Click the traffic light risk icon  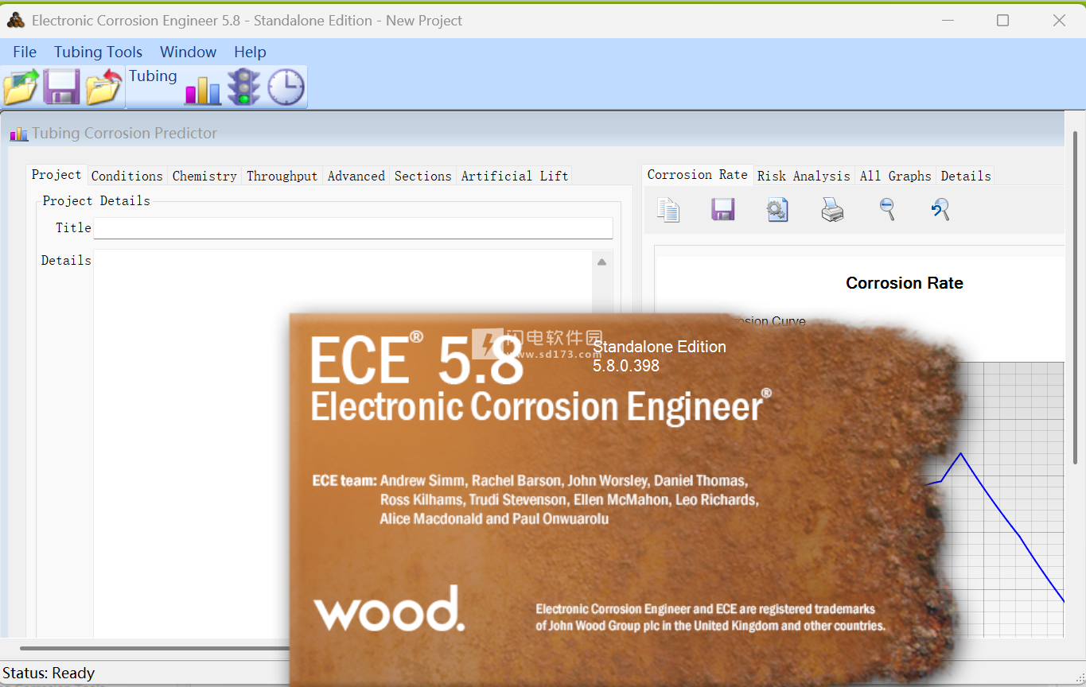tap(243, 87)
